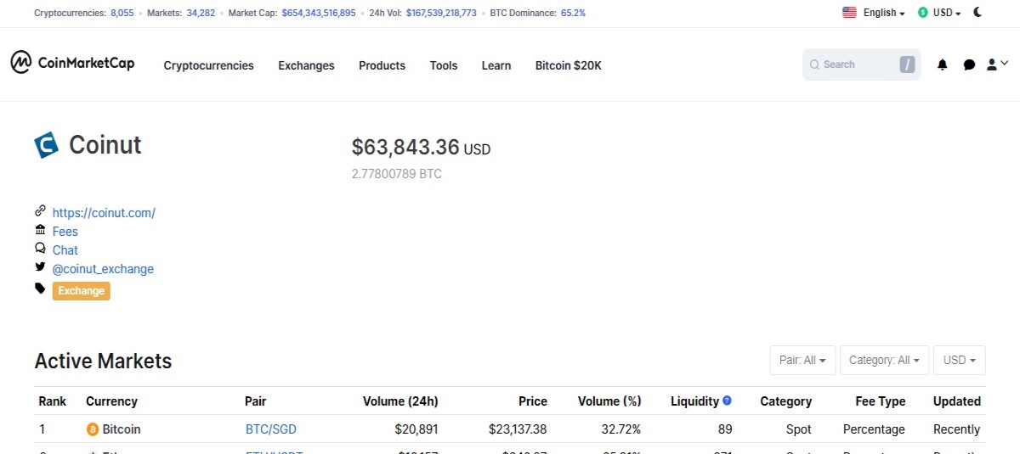
Task: Open the English language dropdown
Action: click(x=883, y=13)
